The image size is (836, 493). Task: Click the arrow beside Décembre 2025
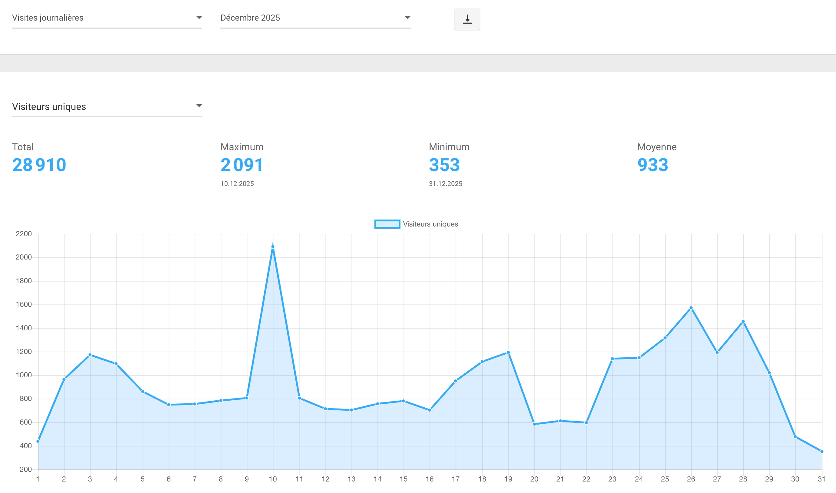pyautogui.click(x=407, y=18)
